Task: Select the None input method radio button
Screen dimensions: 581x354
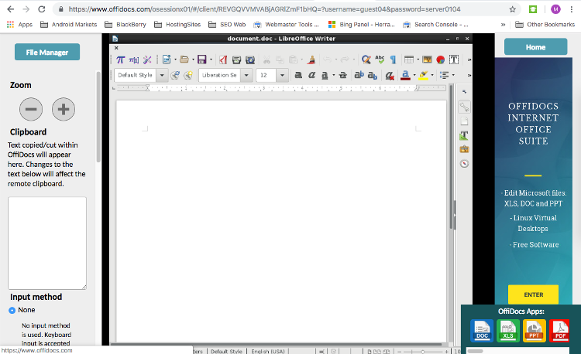Action: click(12, 310)
